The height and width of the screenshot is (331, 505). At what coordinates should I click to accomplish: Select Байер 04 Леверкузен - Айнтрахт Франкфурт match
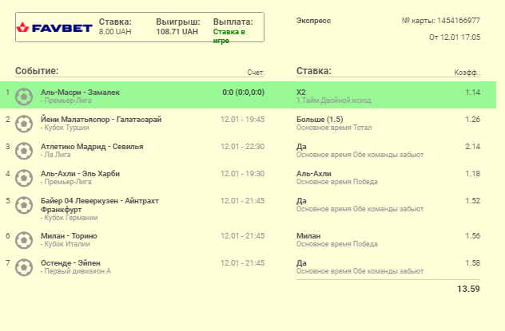pos(100,205)
